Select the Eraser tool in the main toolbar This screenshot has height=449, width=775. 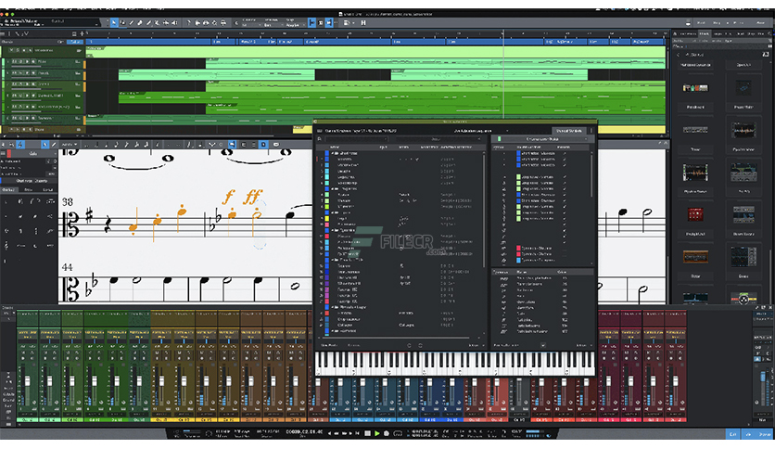coord(140,22)
